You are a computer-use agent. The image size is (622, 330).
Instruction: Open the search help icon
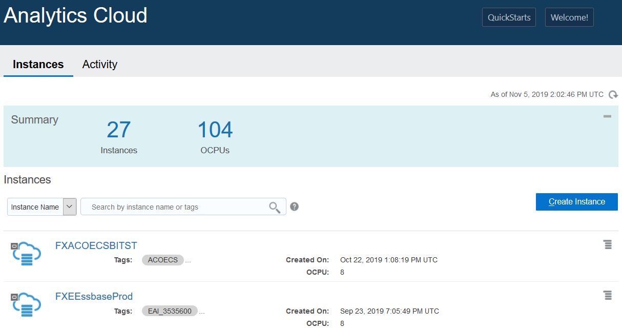point(294,207)
